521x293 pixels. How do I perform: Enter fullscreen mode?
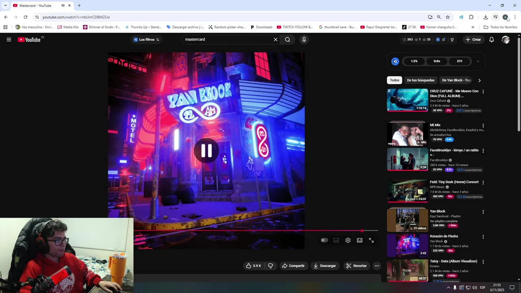tap(371, 240)
